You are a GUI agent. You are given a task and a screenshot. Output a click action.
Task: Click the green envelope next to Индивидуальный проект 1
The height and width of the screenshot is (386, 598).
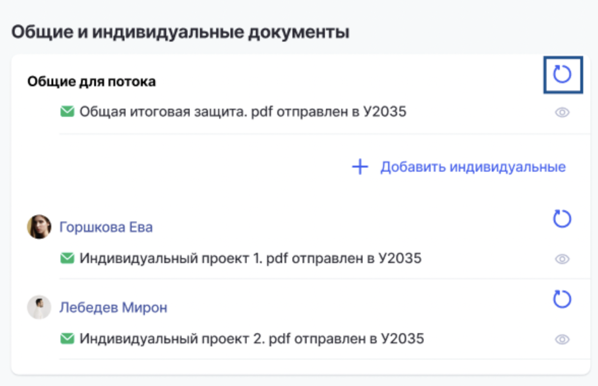click(x=67, y=258)
